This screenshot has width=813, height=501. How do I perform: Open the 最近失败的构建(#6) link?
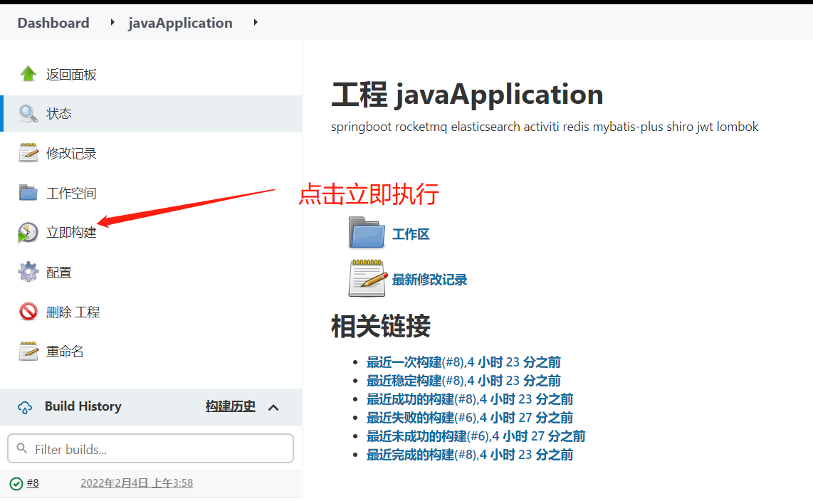tap(470, 418)
